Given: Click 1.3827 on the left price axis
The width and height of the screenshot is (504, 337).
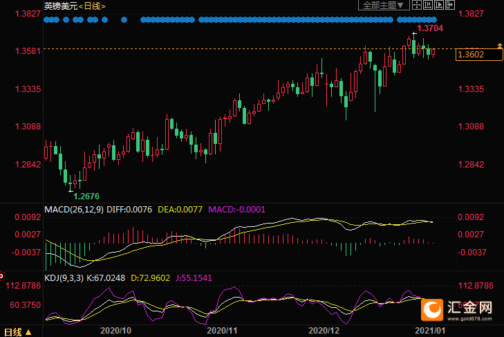Looking at the screenshot, I should point(28,14).
